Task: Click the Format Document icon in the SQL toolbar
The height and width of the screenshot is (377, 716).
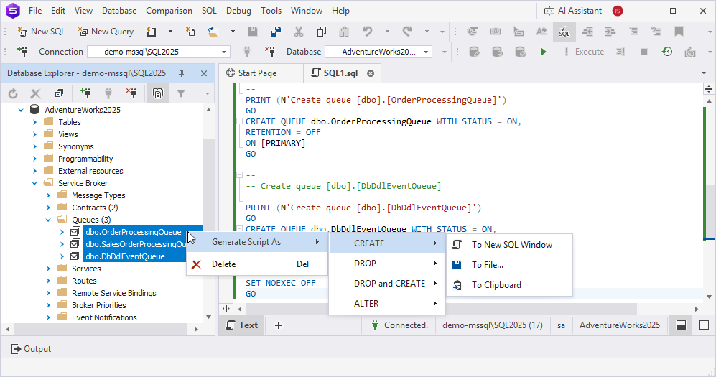Action: (472, 32)
